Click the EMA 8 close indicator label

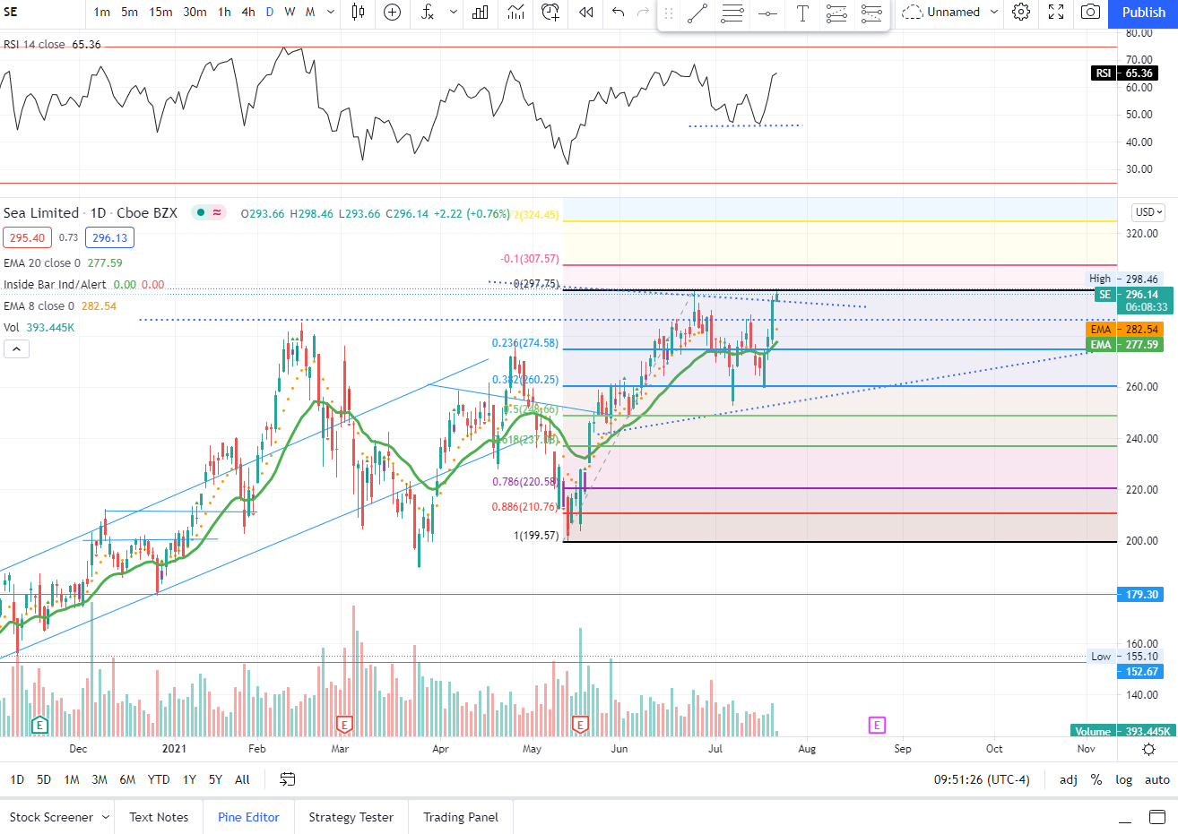tap(39, 305)
